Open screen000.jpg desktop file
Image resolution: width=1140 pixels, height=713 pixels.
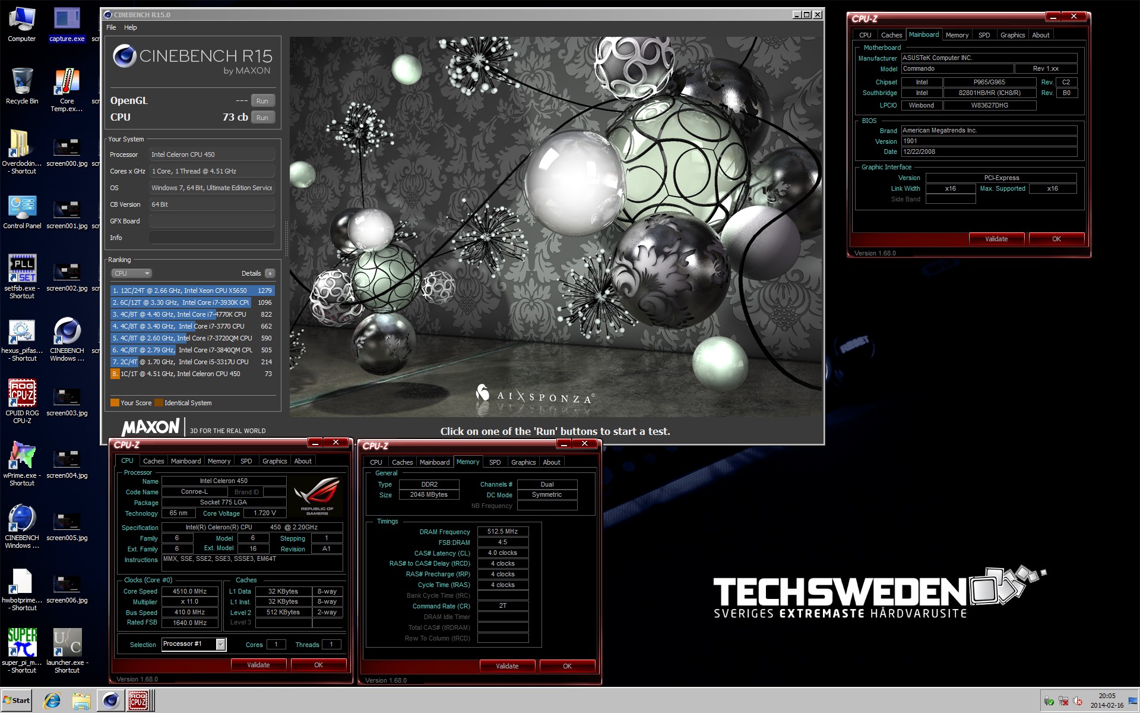coord(67,152)
